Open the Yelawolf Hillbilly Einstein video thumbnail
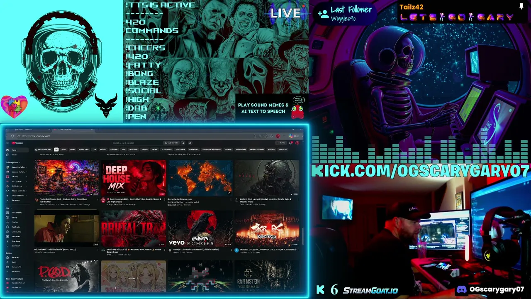This screenshot has width=531, height=299. (67, 228)
